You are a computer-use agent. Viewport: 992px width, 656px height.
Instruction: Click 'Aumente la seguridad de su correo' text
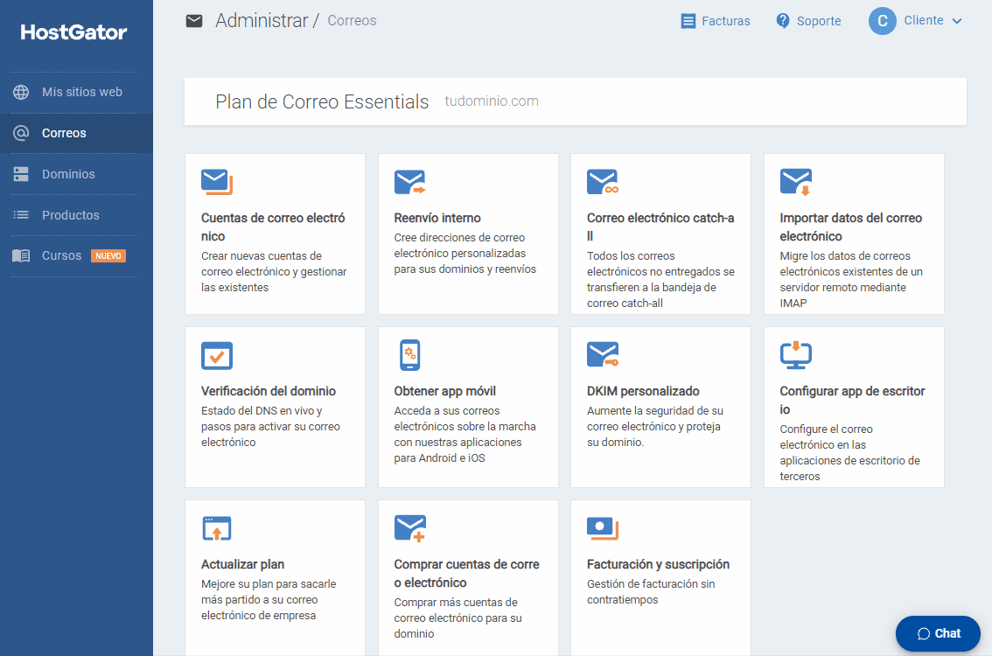click(655, 426)
